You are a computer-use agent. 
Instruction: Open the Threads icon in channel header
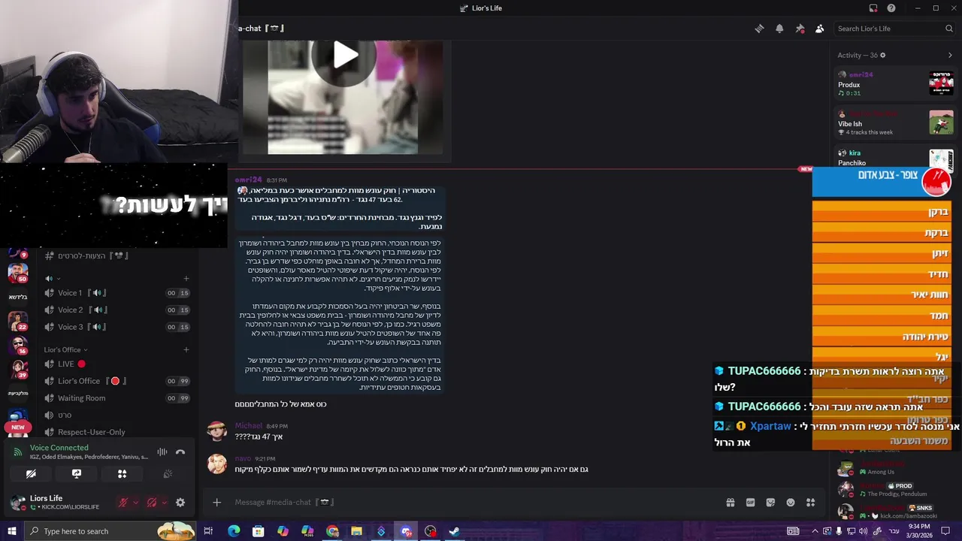point(759,29)
